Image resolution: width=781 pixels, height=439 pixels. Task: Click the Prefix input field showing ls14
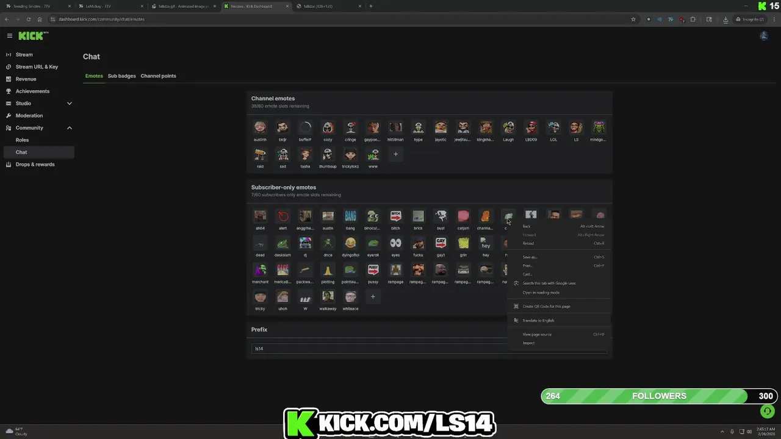pyautogui.click(x=429, y=349)
